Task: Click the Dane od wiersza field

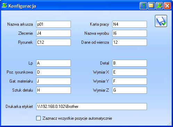Action: click(130, 42)
